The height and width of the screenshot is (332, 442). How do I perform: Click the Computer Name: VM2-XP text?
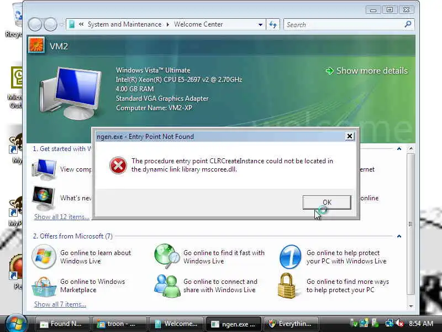tap(154, 108)
